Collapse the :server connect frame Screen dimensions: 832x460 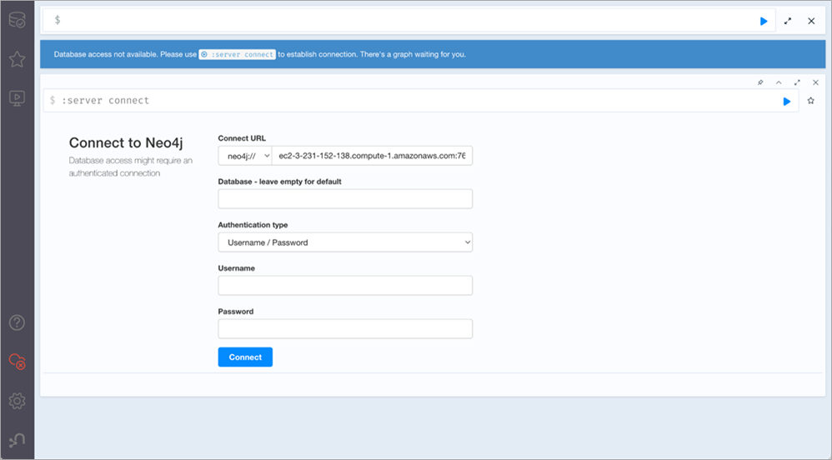[x=779, y=82]
